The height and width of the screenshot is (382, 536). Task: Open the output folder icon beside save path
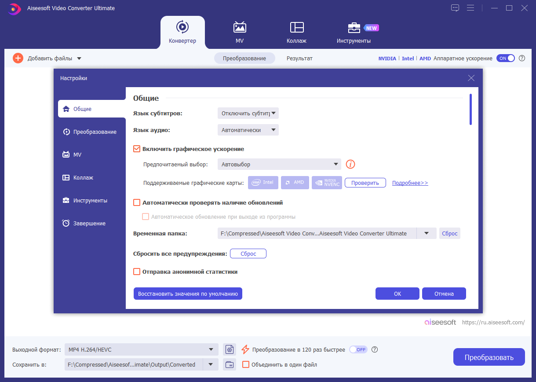pos(230,364)
